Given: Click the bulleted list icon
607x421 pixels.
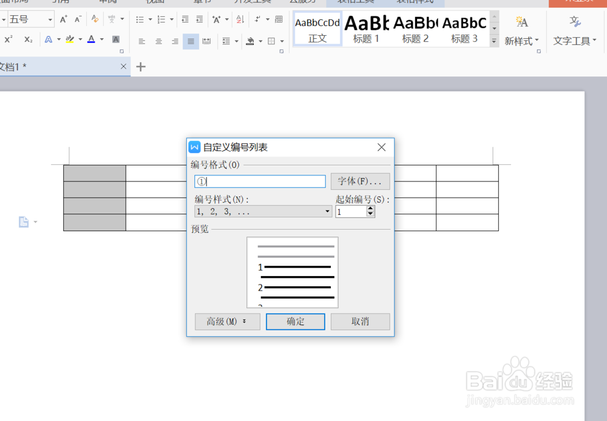Looking at the screenshot, I should (x=140, y=19).
